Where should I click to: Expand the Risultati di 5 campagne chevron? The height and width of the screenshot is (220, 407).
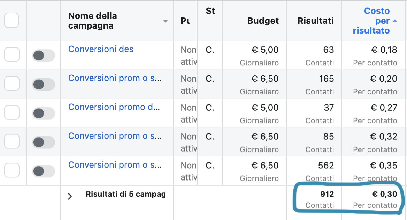(x=70, y=196)
